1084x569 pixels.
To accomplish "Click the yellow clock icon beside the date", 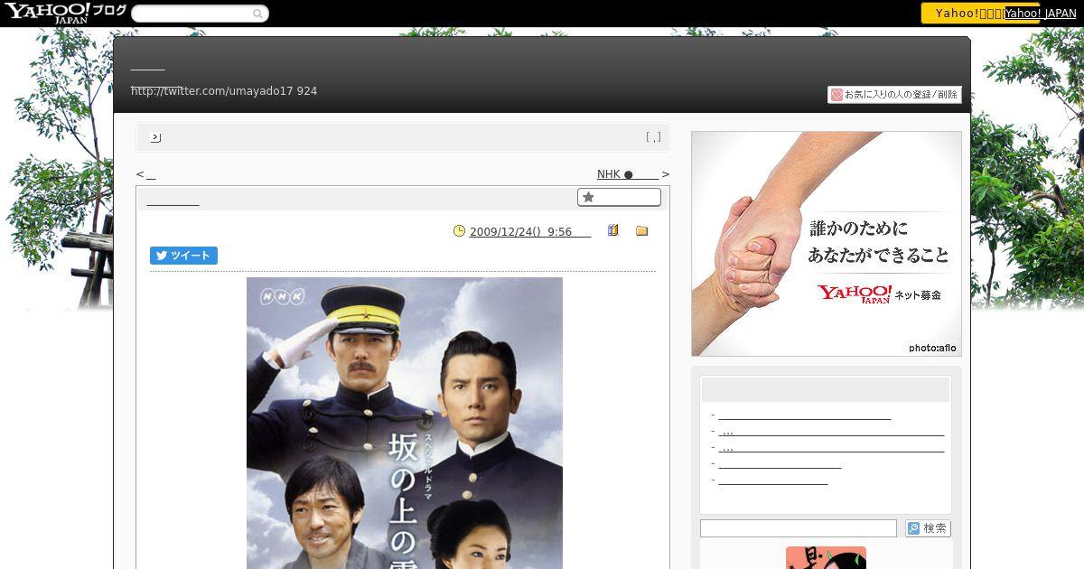I will (x=459, y=231).
